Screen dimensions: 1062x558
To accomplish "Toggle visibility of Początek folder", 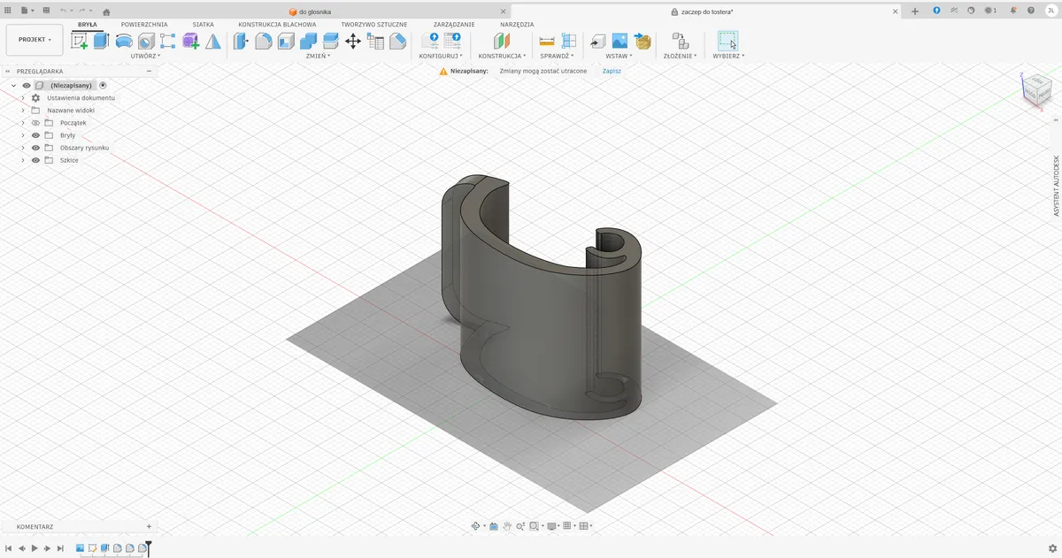I will (x=36, y=123).
